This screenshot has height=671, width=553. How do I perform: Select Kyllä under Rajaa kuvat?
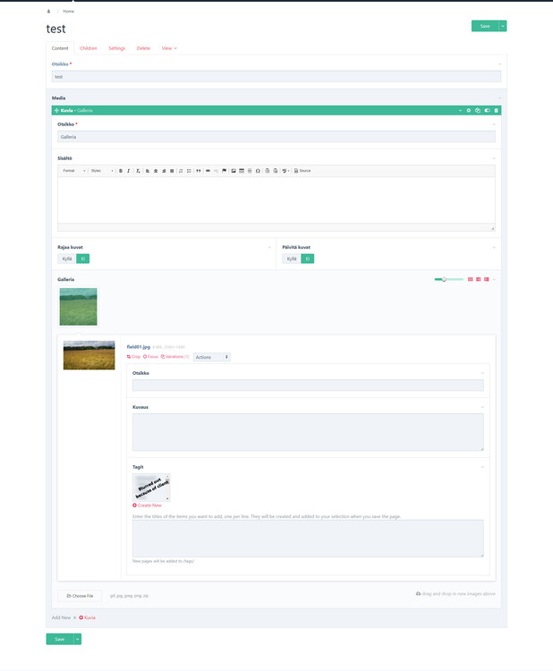pos(66,259)
